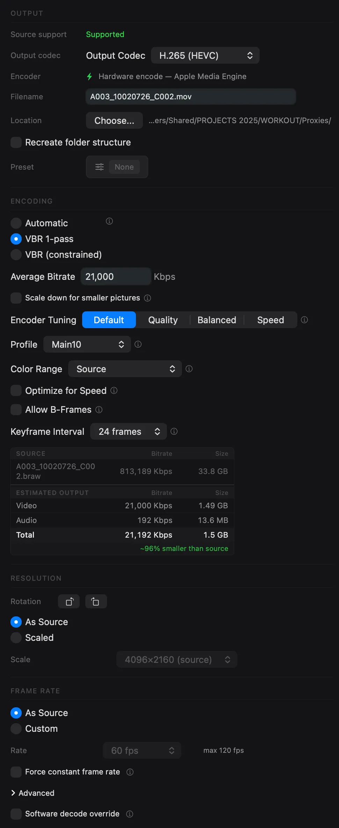Open the Scale 4096×2160 dropdown

177,659
